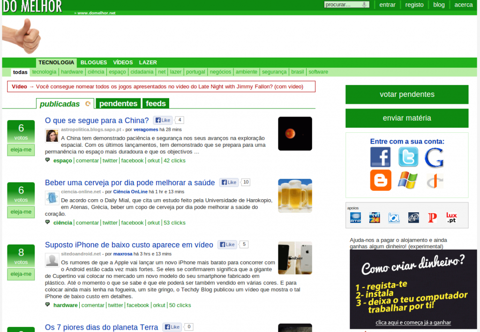Open the iPhone thumbnail image
This screenshot has height=332, width=480.
[295, 258]
